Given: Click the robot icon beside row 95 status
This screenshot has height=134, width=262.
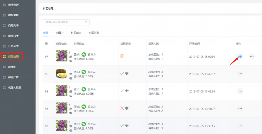Looking at the screenshot, I should [127, 91].
